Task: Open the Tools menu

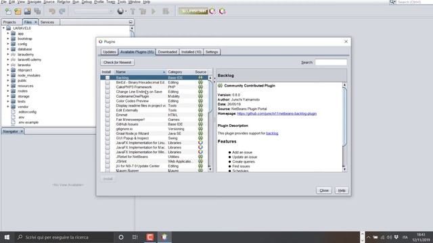Action: 122,2
